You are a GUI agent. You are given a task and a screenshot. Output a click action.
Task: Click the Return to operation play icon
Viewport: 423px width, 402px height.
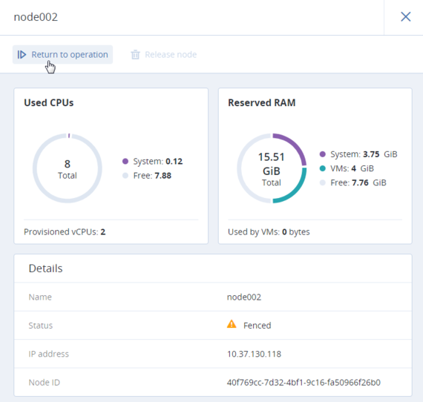(x=22, y=55)
